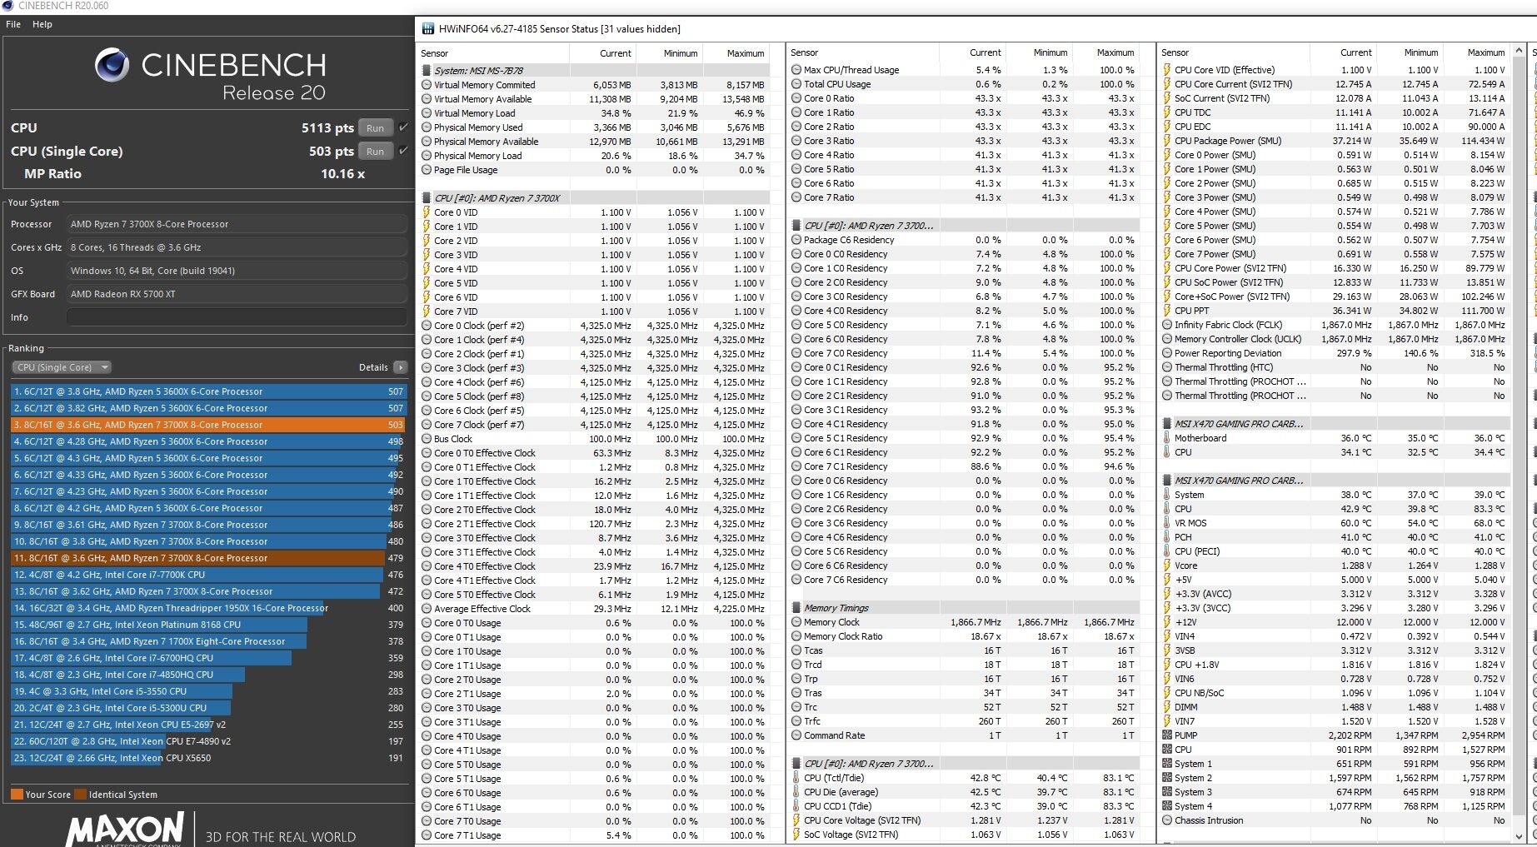Click the third panel Maximum column header
1537x847 pixels.
[1477, 52]
